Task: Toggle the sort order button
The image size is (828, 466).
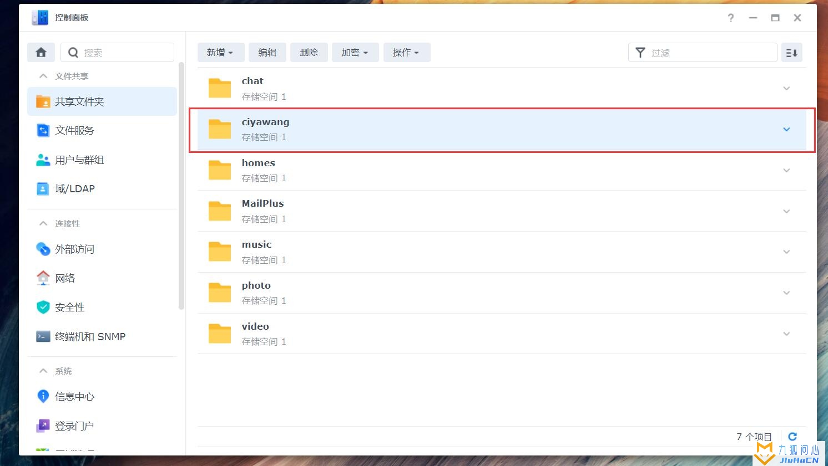Action: [x=792, y=53]
